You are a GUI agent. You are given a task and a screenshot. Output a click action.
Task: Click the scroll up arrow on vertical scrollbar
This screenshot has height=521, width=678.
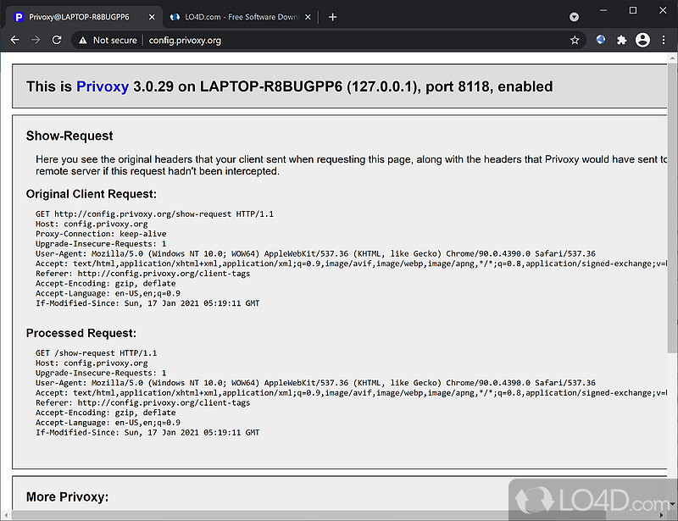tap(672, 58)
